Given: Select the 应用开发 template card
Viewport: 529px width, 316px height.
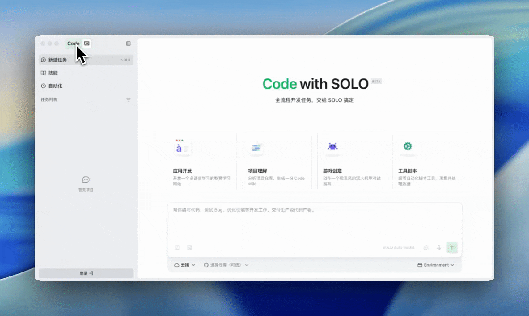Looking at the screenshot, I should [202, 161].
